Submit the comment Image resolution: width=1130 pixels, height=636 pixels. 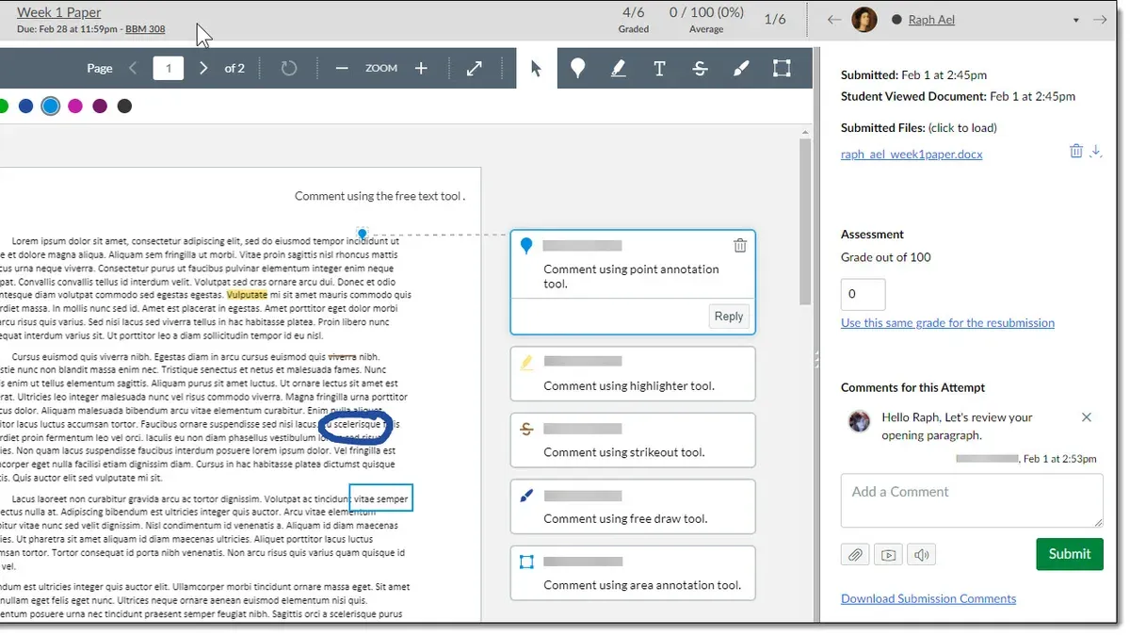click(1070, 554)
